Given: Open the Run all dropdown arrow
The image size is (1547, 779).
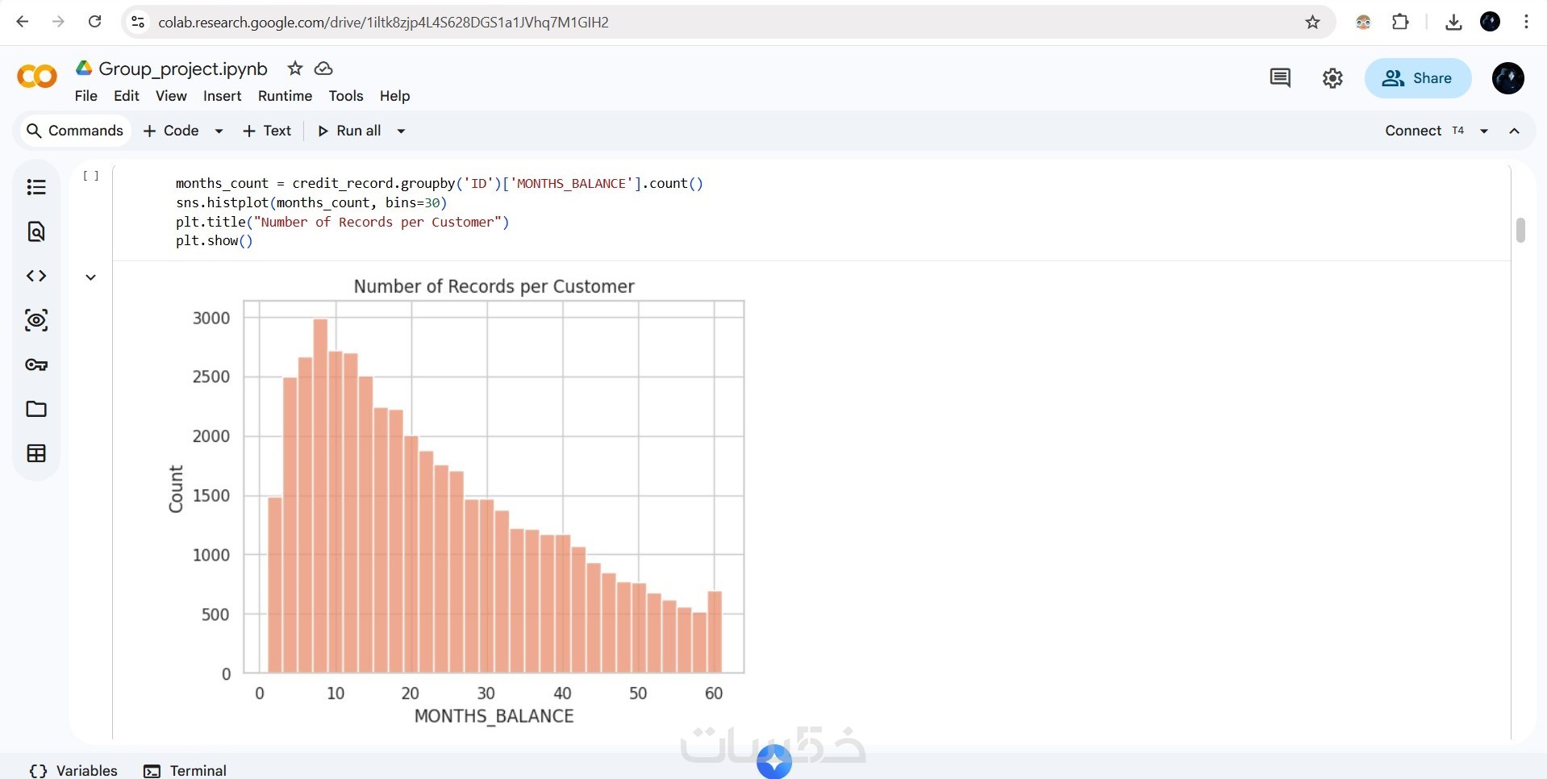Looking at the screenshot, I should [401, 131].
